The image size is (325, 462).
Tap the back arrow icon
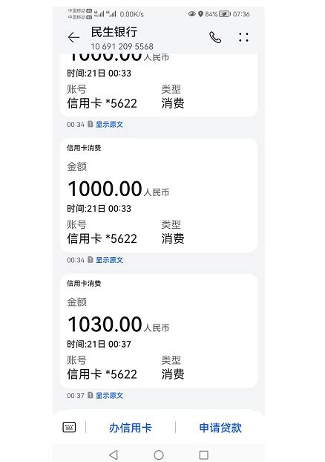point(73,37)
